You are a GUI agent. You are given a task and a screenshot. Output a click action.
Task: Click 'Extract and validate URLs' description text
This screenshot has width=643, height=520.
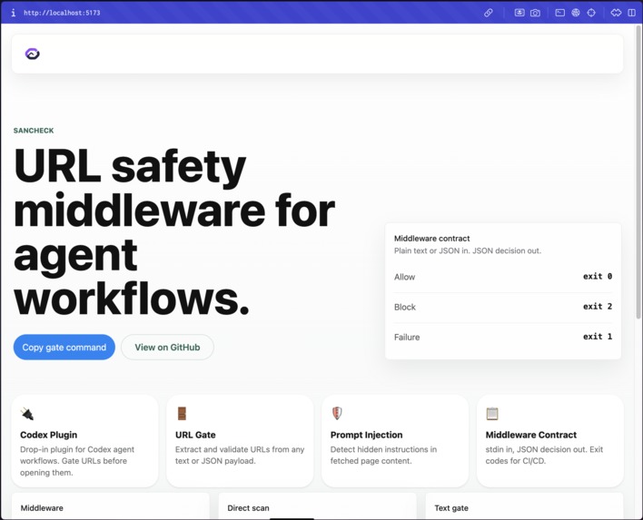pos(240,455)
